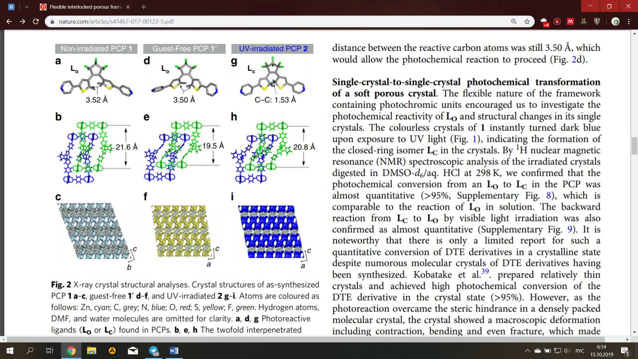Screen dimensions: 638x359
Task: Click the 'Fig. 2' caption label
Action: coord(61,285)
